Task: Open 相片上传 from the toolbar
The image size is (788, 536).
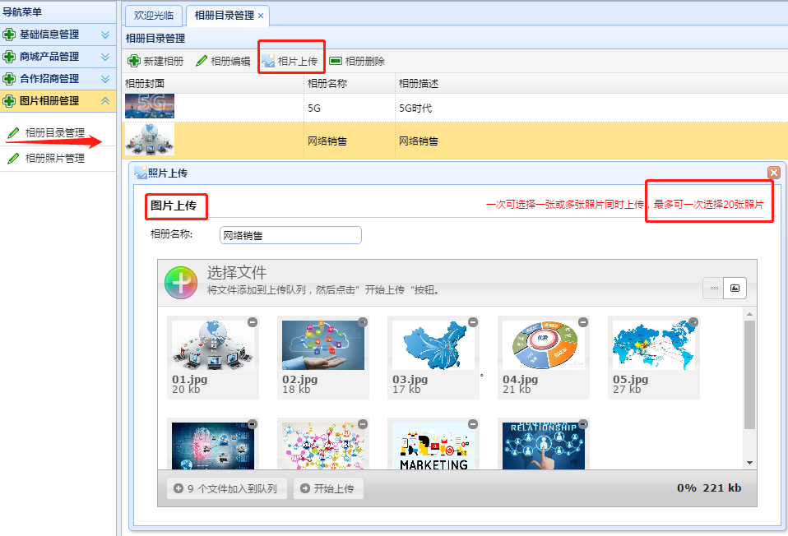Action: (x=290, y=61)
